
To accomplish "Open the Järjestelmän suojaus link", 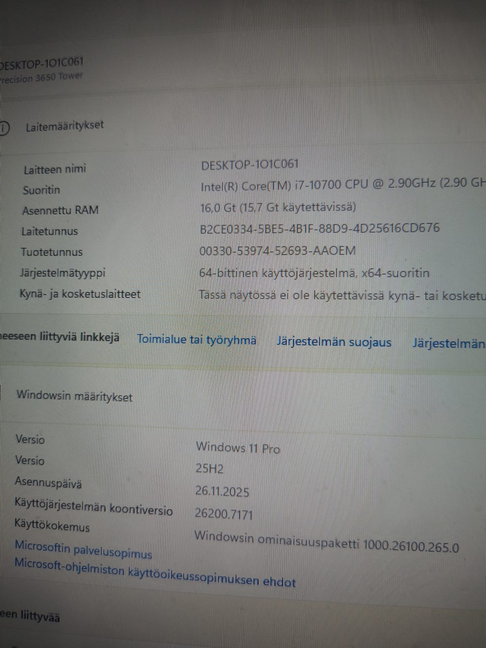I will [334, 342].
